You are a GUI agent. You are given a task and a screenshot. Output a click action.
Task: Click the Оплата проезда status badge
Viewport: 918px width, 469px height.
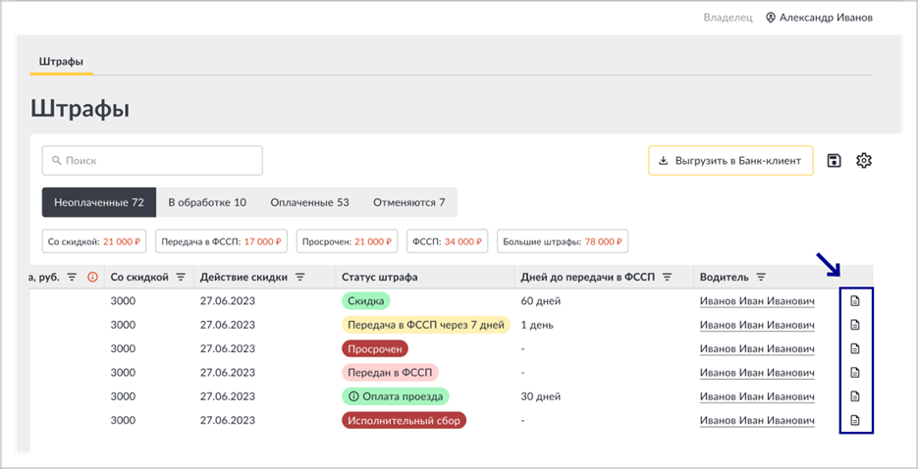396,396
